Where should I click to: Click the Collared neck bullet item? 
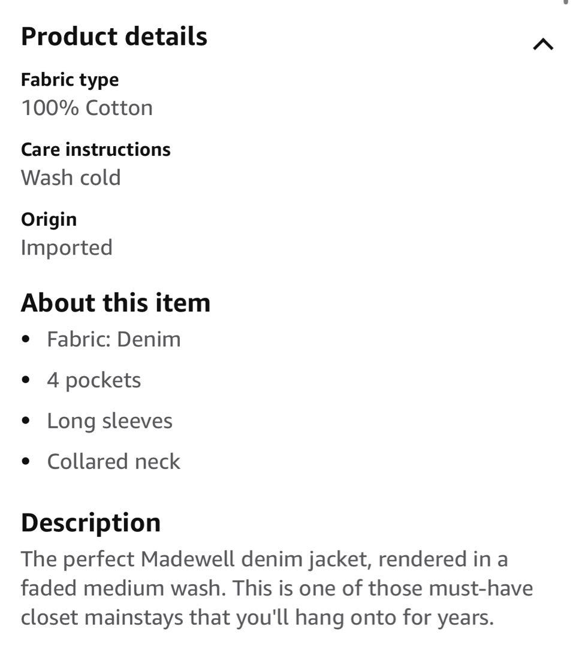point(113,461)
